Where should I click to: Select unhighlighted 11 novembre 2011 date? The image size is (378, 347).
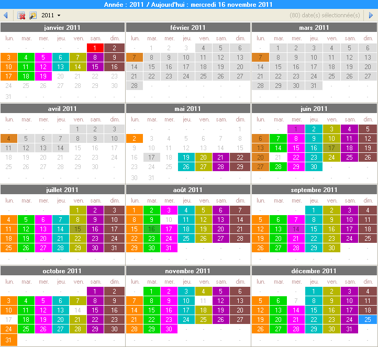[204, 301]
